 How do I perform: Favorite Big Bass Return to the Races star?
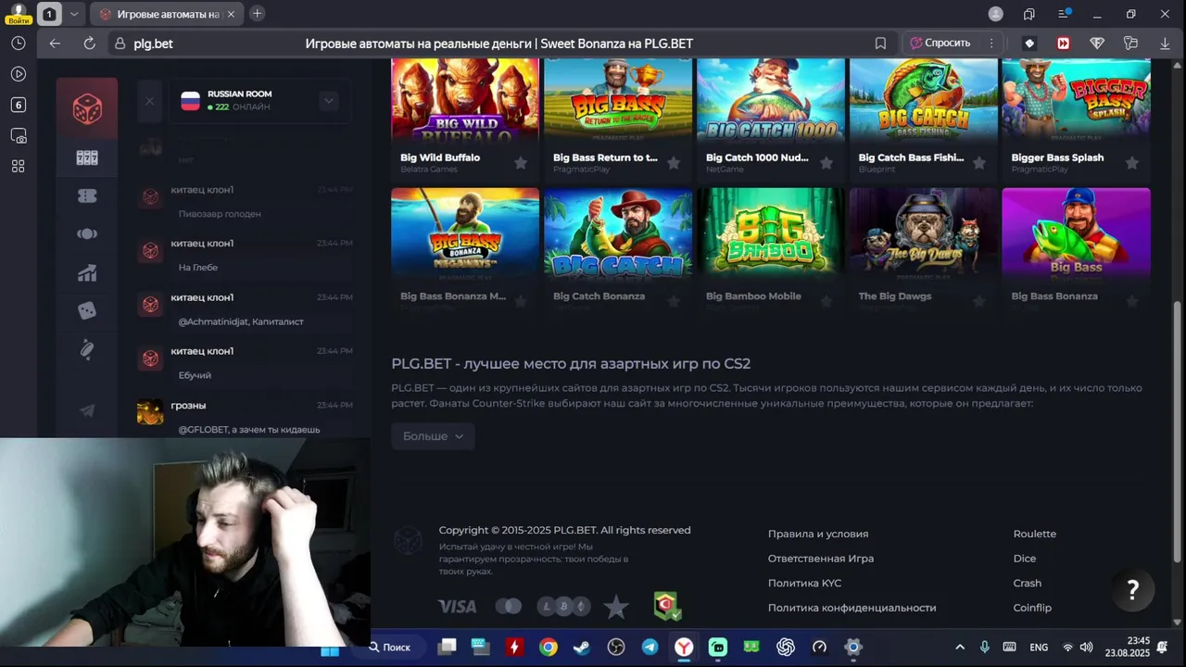(x=674, y=163)
